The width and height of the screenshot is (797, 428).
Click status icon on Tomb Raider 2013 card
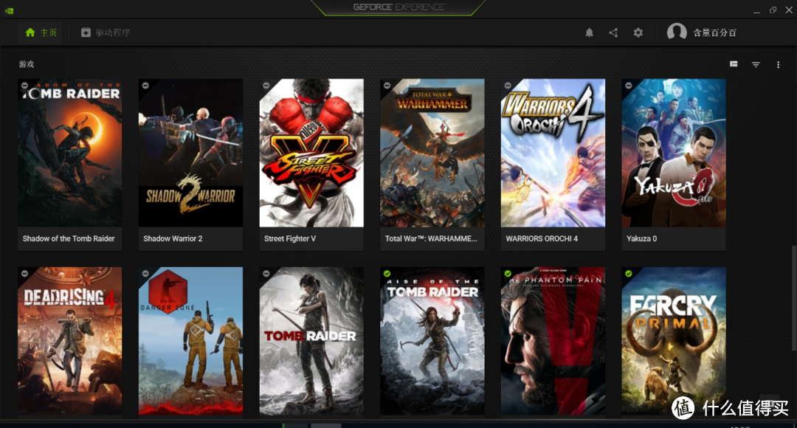[x=266, y=274]
